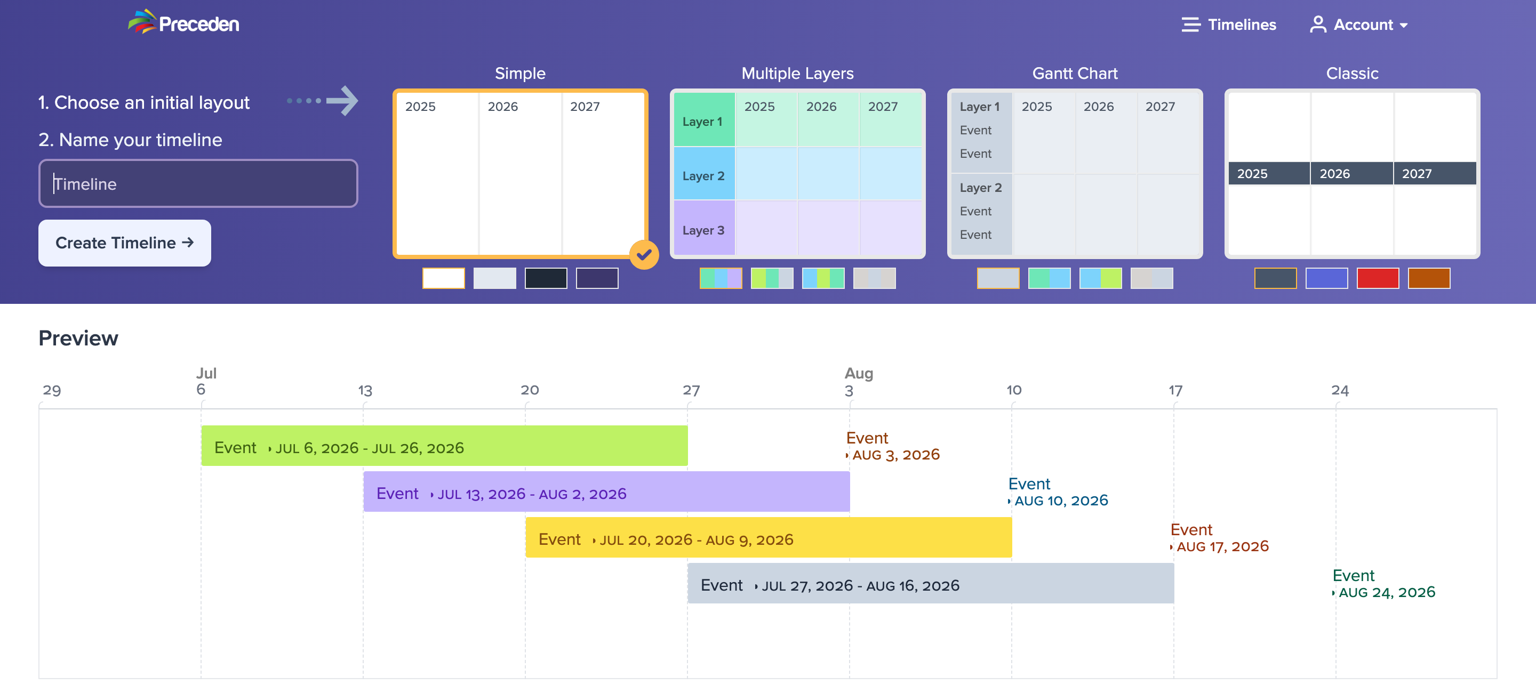Click the Aug 3, 2026 milestone event
This screenshot has height=693, width=1536.
(x=893, y=446)
